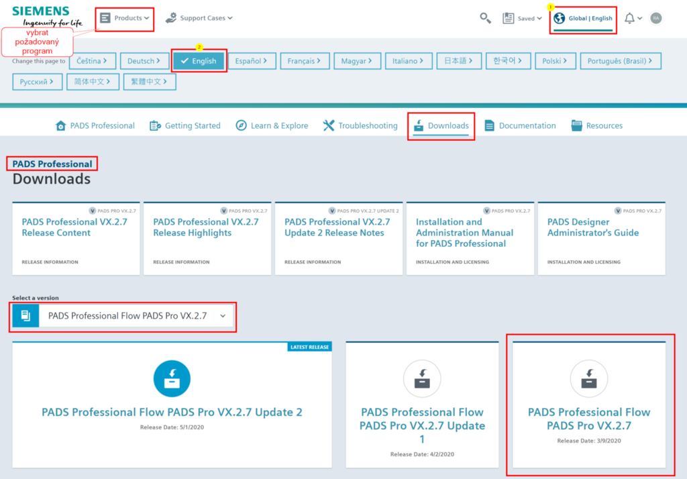Expand version dropdown arrow

pyautogui.click(x=223, y=316)
